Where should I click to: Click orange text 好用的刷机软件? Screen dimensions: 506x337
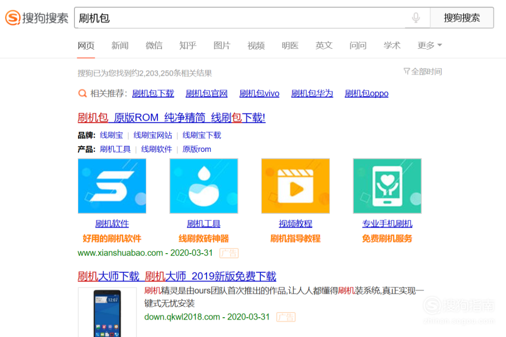pyautogui.click(x=112, y=239)
